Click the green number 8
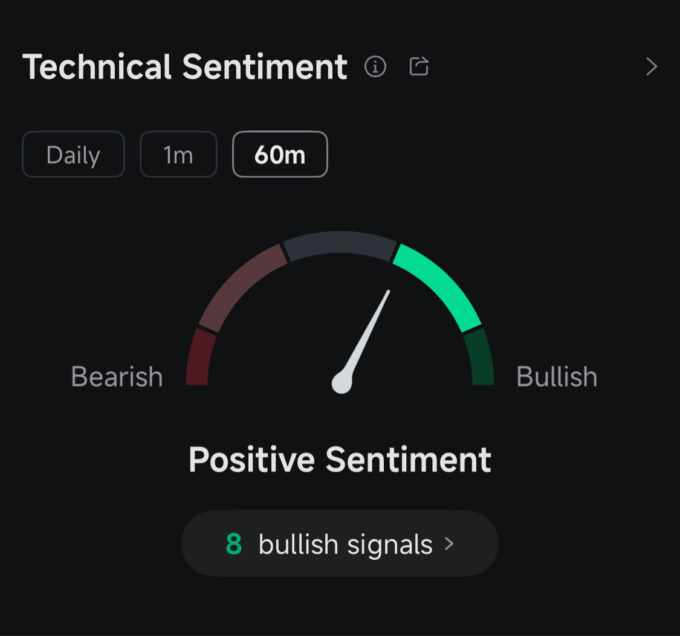Screen dimensions: 680x636 click(x=234, y=544)
